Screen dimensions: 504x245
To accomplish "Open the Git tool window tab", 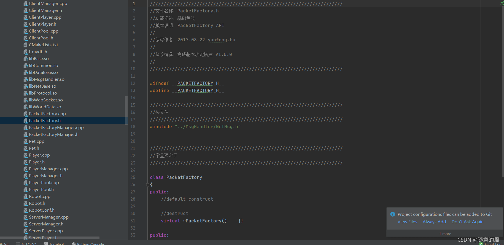I will coord(4,244).
